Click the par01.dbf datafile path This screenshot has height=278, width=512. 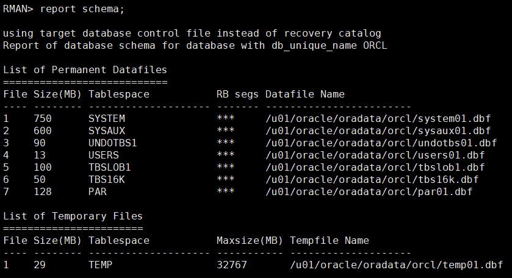click(369, 191)
